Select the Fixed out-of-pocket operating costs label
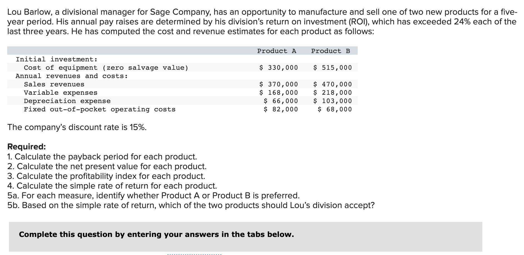524x255 pixels. [x=100, y=109]
